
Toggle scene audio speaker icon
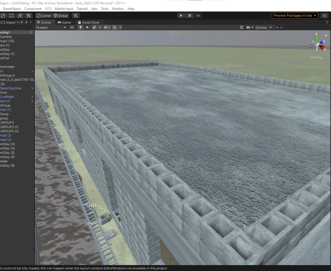point(87,27)
